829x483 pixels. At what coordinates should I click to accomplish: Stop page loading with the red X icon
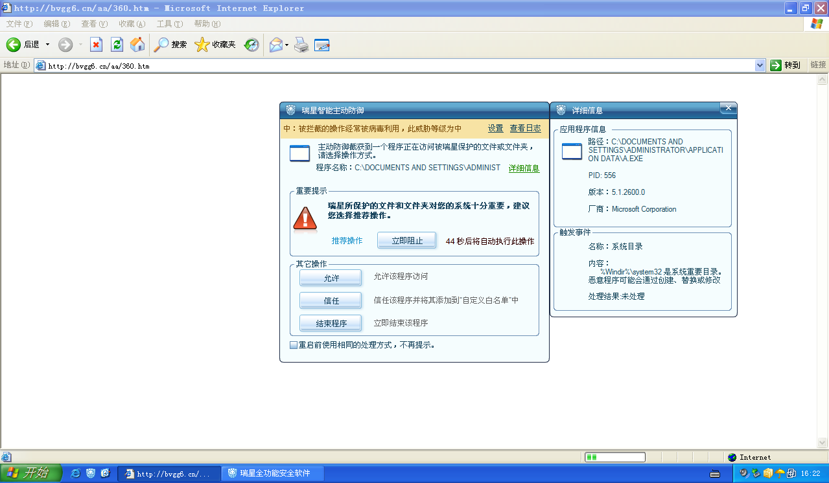[x=96, y=45]
